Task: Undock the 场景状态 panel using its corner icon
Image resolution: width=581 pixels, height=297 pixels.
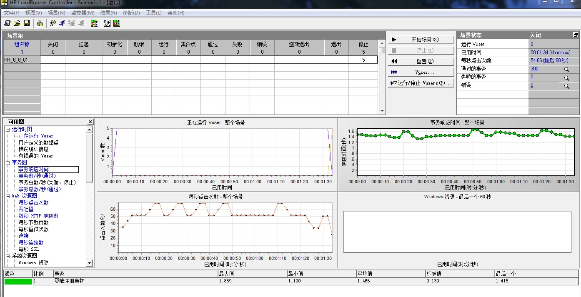Action: pos(576,35)
